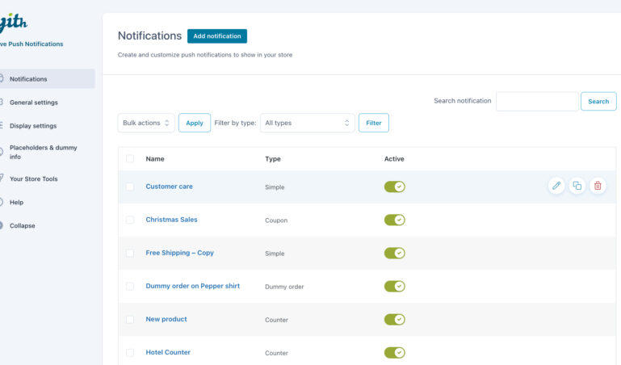Open the Hotel Counter notification link

coord(168,352)
